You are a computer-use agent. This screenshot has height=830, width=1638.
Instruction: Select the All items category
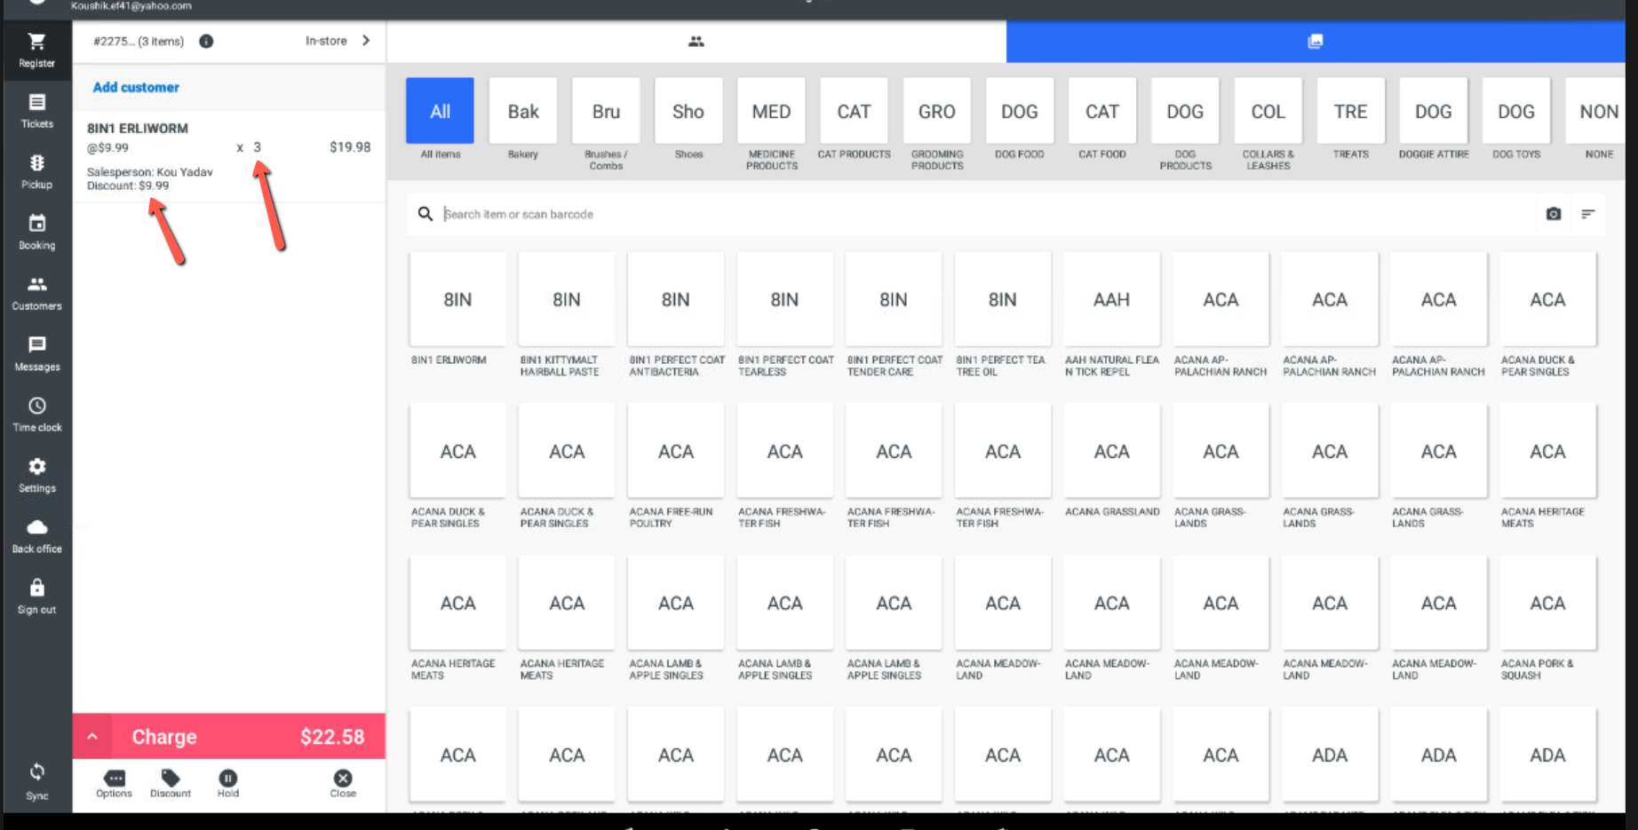pos(440,111)
